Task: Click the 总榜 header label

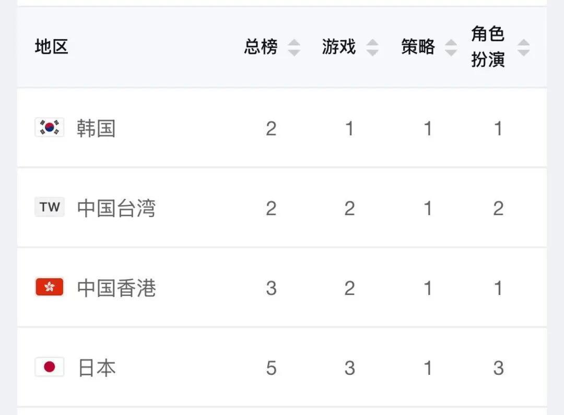Action: click(261, 47)
